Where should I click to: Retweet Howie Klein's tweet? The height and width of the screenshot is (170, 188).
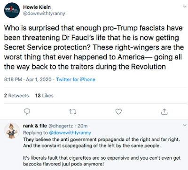tap(73, 111)
